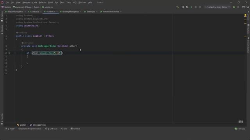The image size is (250, 140).
Task: Open the Attach to Unity Editor dropdown
Action: (218, 7)
